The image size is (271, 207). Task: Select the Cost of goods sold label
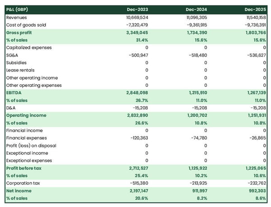click(x=26, y=25)
